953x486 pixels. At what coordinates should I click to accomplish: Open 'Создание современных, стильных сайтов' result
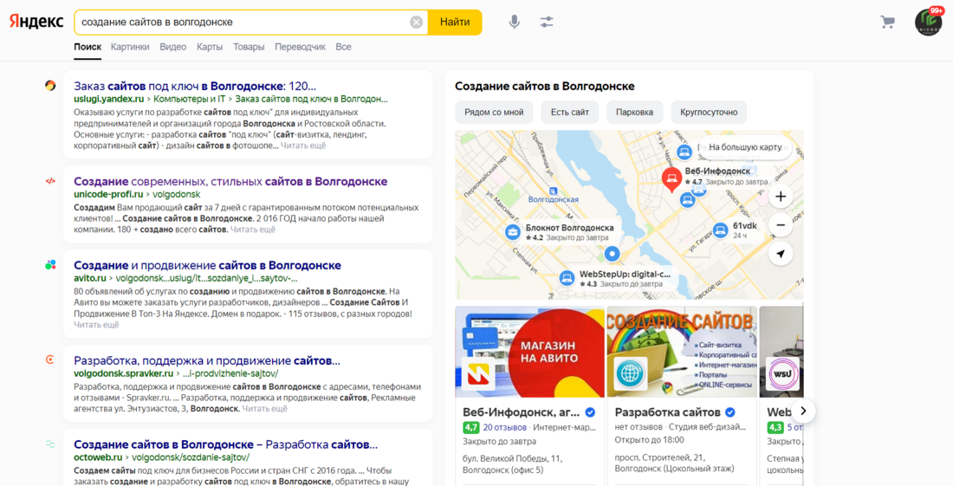coord(230,182)
